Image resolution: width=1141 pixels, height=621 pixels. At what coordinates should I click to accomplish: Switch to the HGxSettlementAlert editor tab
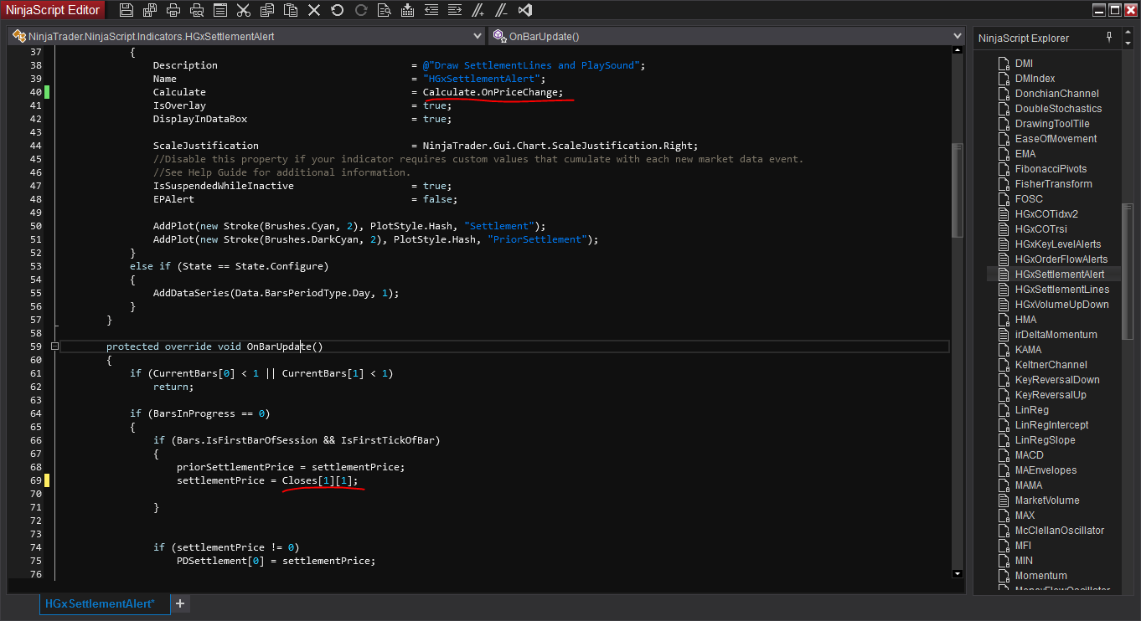pos(99,603)
